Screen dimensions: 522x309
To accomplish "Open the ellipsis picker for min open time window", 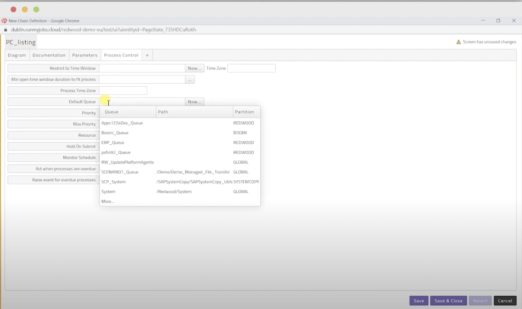I will pos(190,79).
